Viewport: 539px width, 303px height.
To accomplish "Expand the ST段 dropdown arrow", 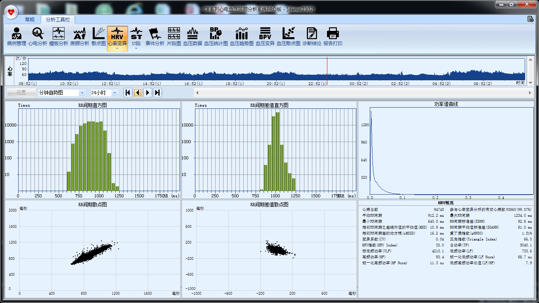I will (x=136, y=49).
